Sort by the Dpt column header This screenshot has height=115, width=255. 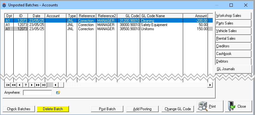click(x=9, y=16)
